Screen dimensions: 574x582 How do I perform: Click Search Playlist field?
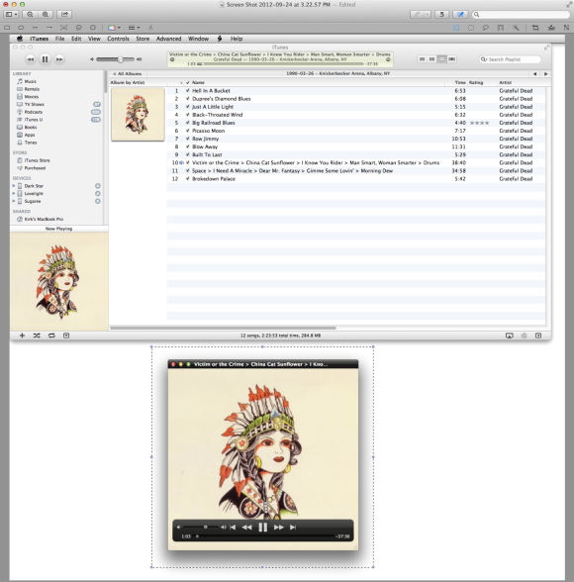pos(510,59)
